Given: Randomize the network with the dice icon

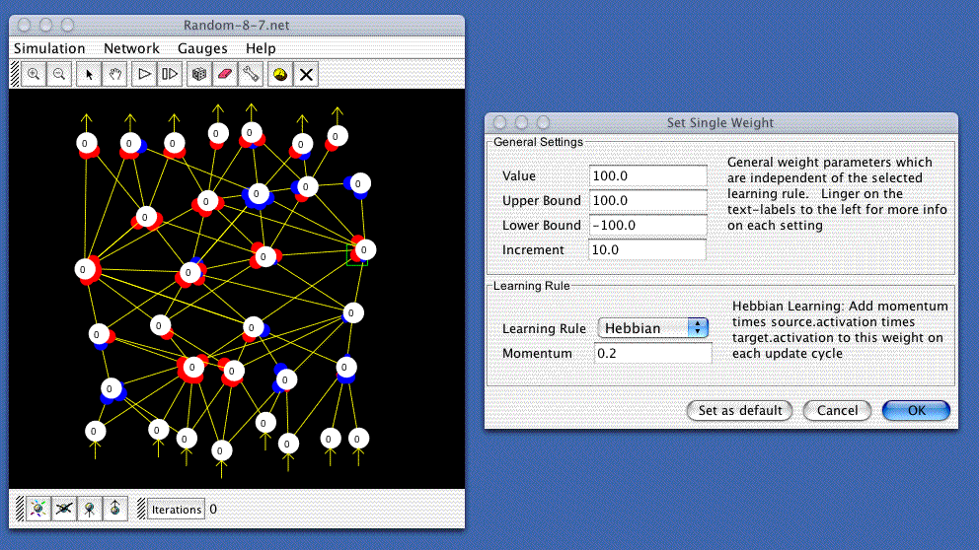Looking at the screenshot, I should [x=198, y=74].
